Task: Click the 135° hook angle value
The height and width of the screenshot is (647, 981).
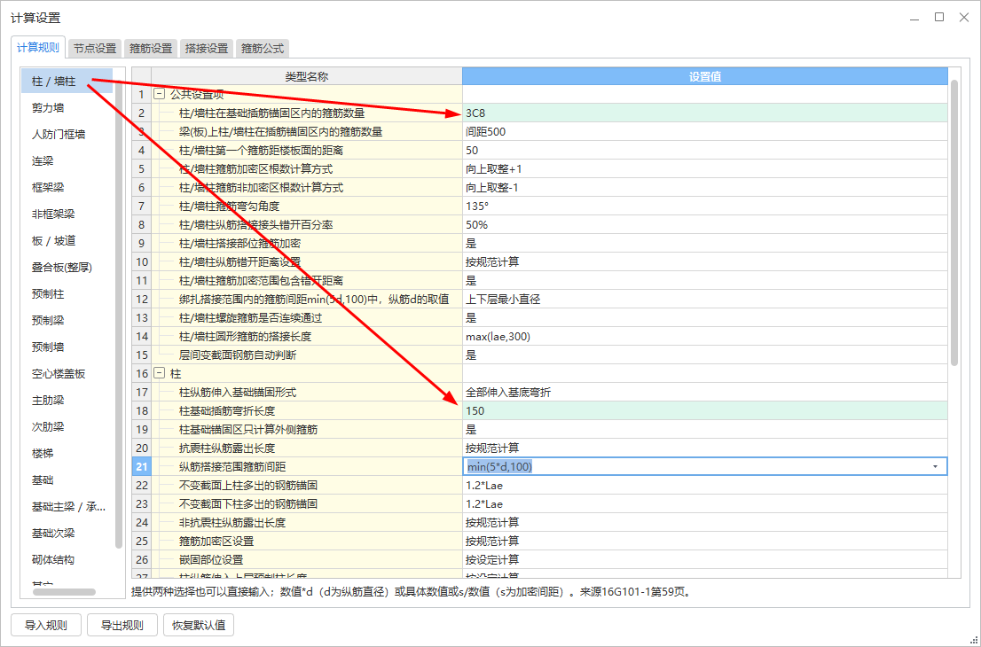Action: 705,207
